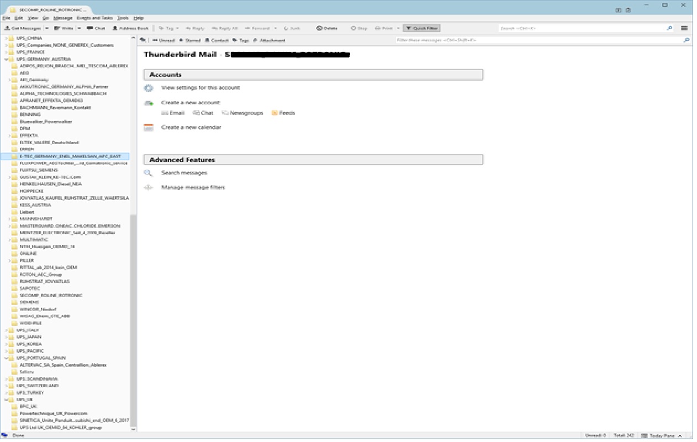
Task: Create a new Newsgroups account
Action: (242, 113)
